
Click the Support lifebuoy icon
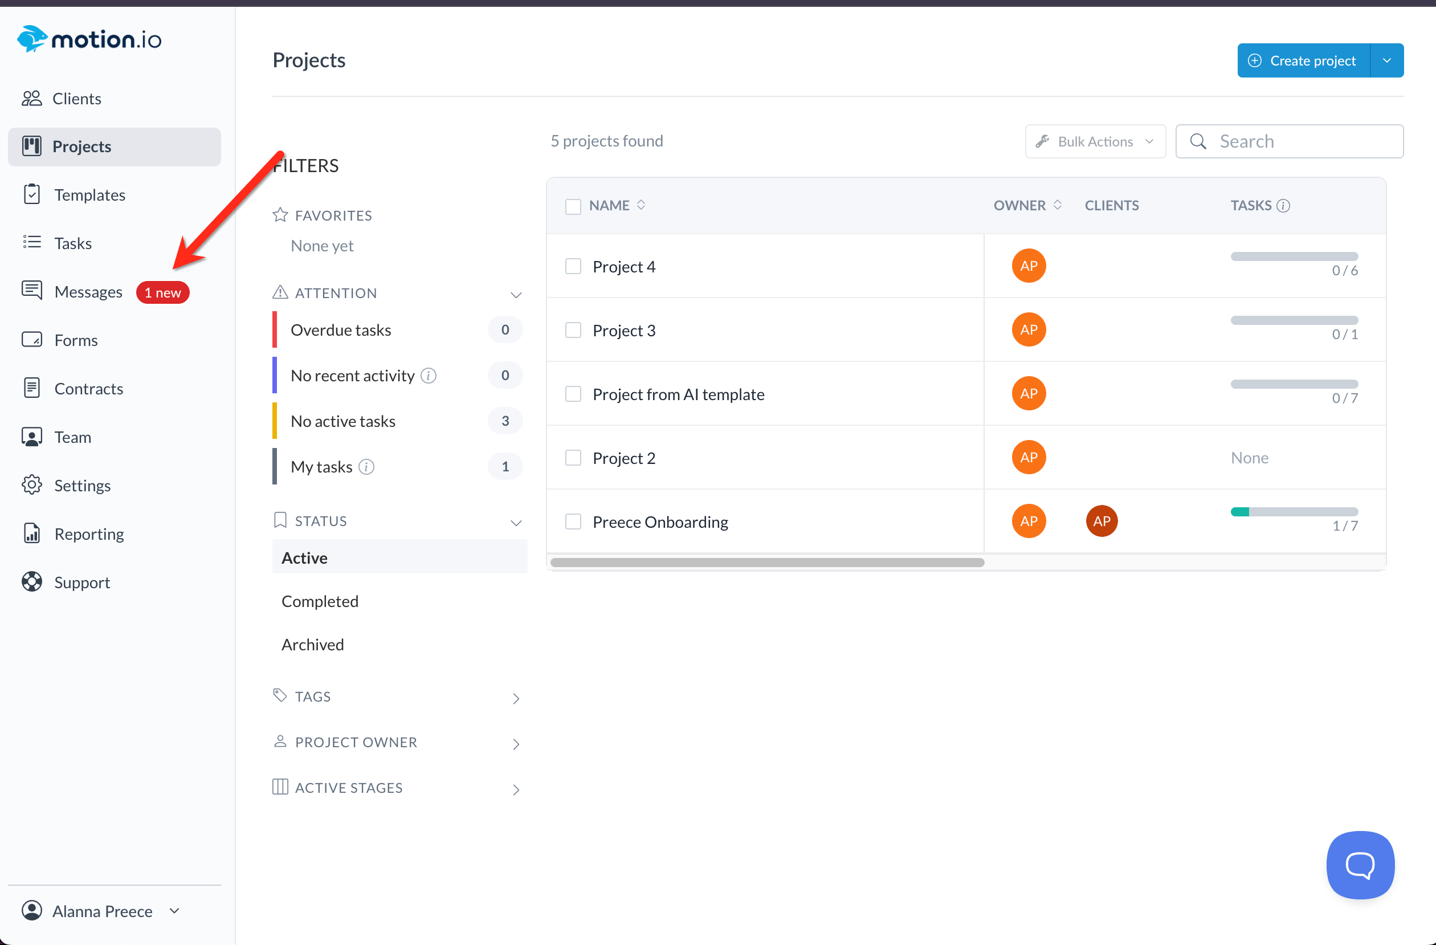(31, 582)
